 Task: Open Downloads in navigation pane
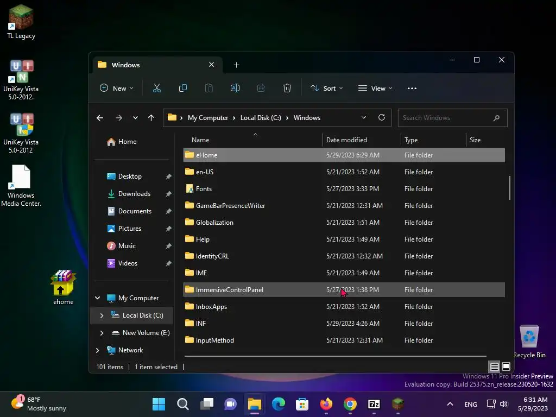point(129,194)
